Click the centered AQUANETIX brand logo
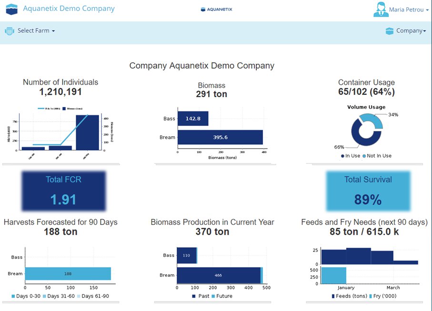Viewport: 432px width, 311px height. [x=217, y=10]
